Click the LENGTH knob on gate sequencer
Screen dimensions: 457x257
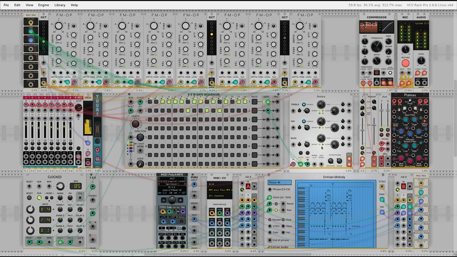click(x=135, y=124)
